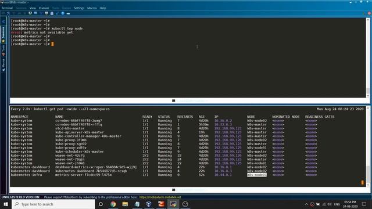The height and width of the screenshot is (209, 372).
Task: Click the 'UNREGISTERED VERSION' status label
Action: point(20,197)
